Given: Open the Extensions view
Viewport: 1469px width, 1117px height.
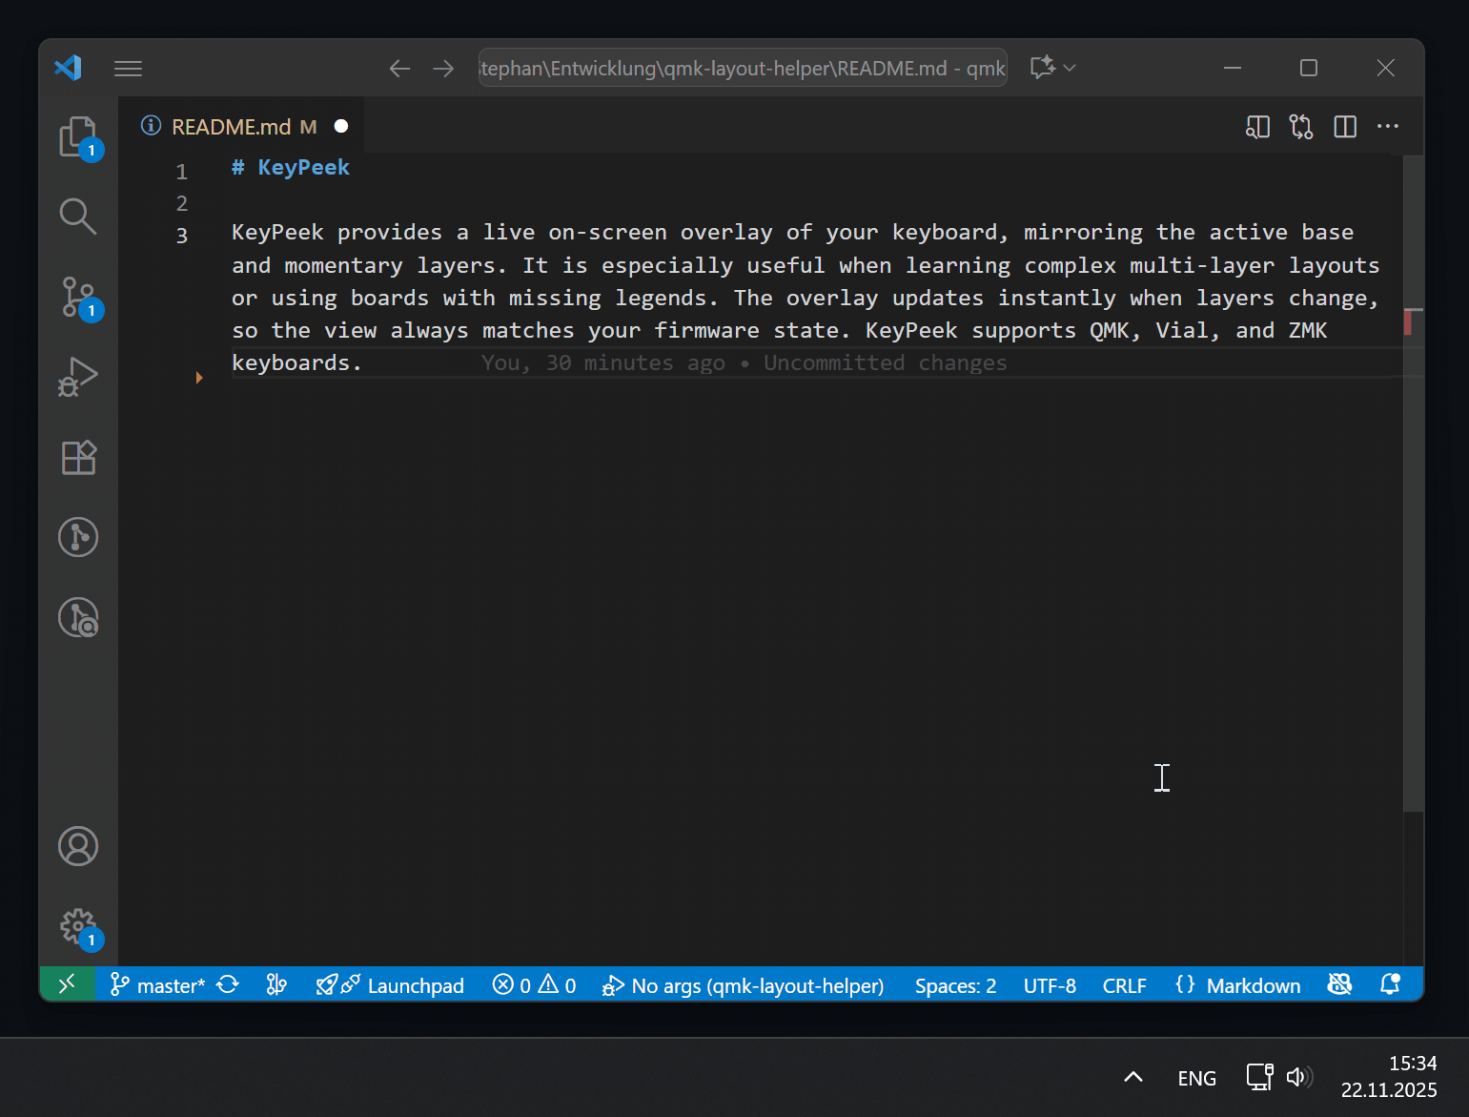Looking at the screenshot, I should point(78,457).
